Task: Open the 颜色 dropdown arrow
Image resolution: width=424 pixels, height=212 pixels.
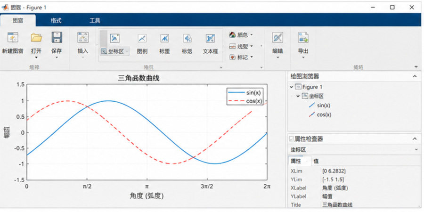Action: click(252, 35)
